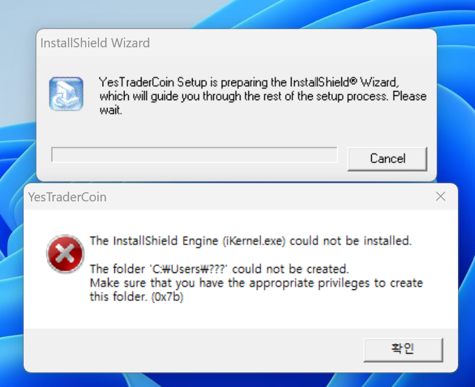
Task: Select the InstallShield Wizard title bar
Action: point(236,43)
